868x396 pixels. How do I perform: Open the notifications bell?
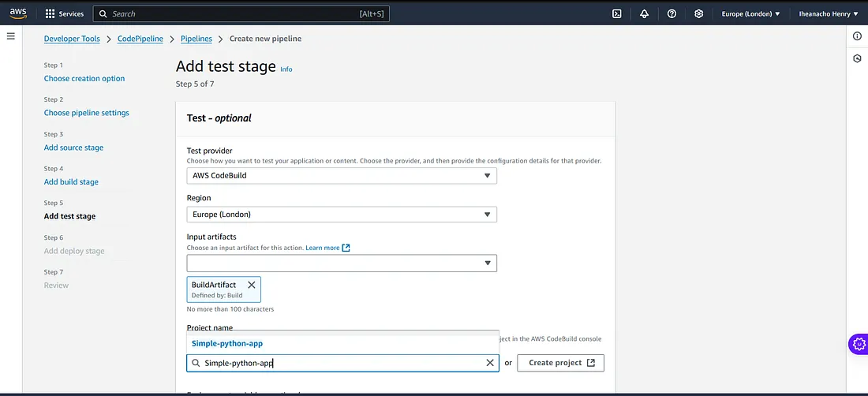pyautogui.click(x=645, y=14)
